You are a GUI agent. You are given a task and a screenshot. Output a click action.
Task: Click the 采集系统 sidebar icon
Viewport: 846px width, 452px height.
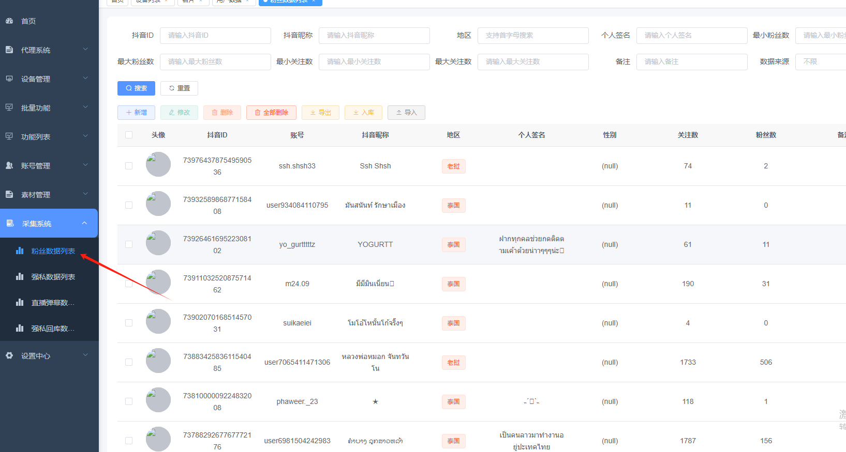(x=10, y=224)
